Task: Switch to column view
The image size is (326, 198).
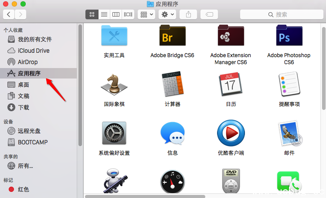Action: (116, 14)
